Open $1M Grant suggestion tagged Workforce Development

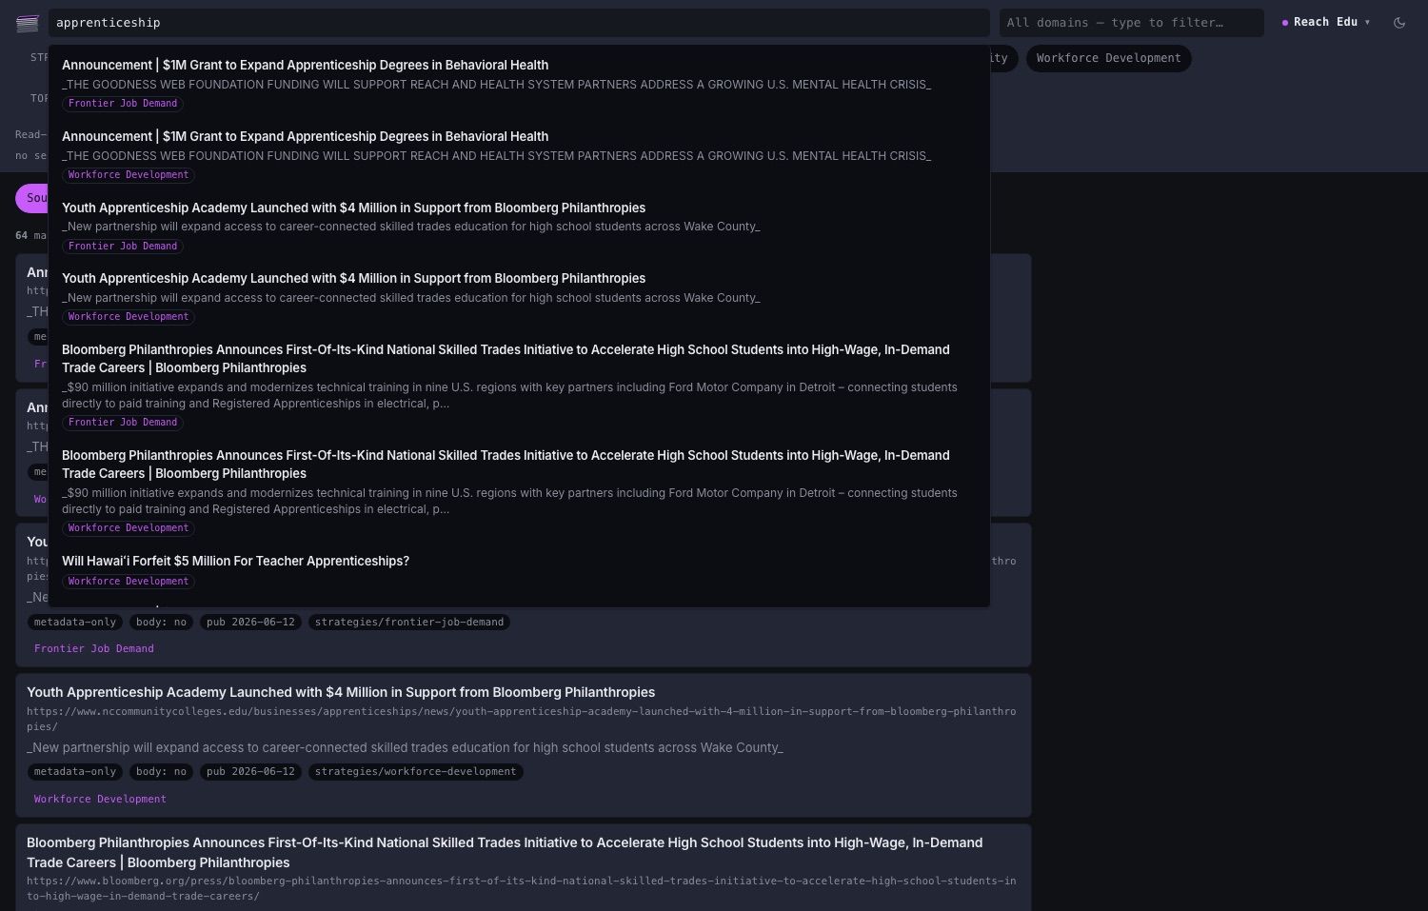pos(519,155)
